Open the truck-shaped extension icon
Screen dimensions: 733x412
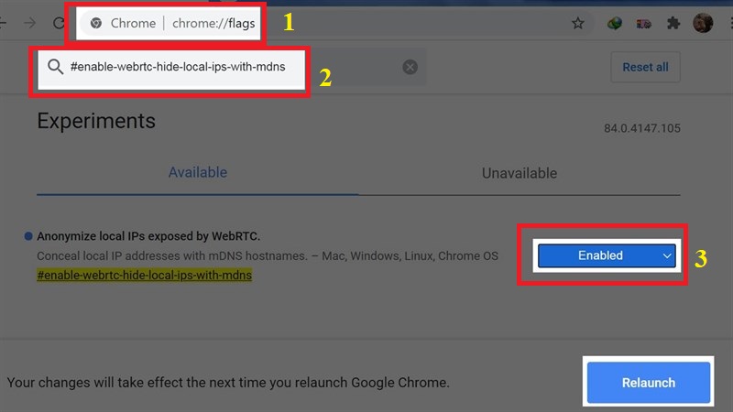644,24
